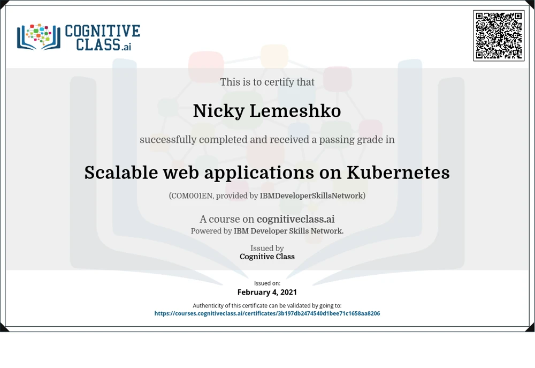This screenshot has width=535, height=368.
Task: Click the course title 'Scalable web applications on Kubernetes'
Action: click(267, 172)
